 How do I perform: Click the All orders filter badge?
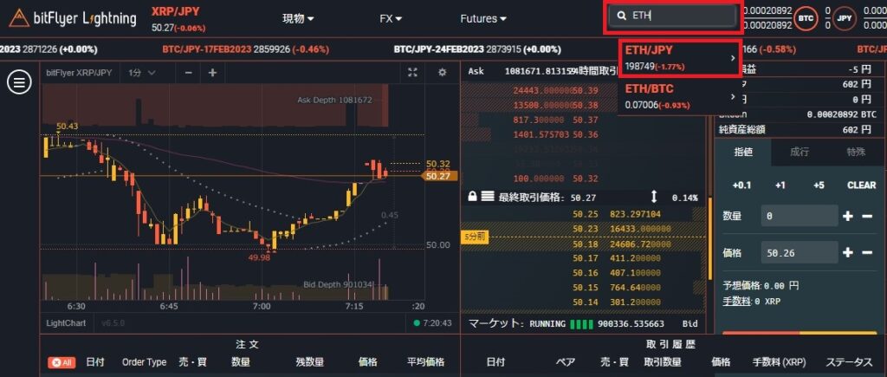point(62,362)
